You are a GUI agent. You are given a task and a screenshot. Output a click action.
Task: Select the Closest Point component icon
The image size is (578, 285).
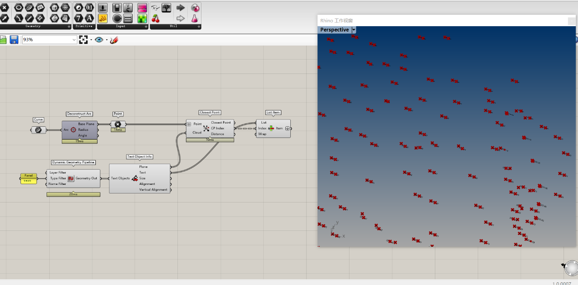pyautogui.click(x=206, y=129)
